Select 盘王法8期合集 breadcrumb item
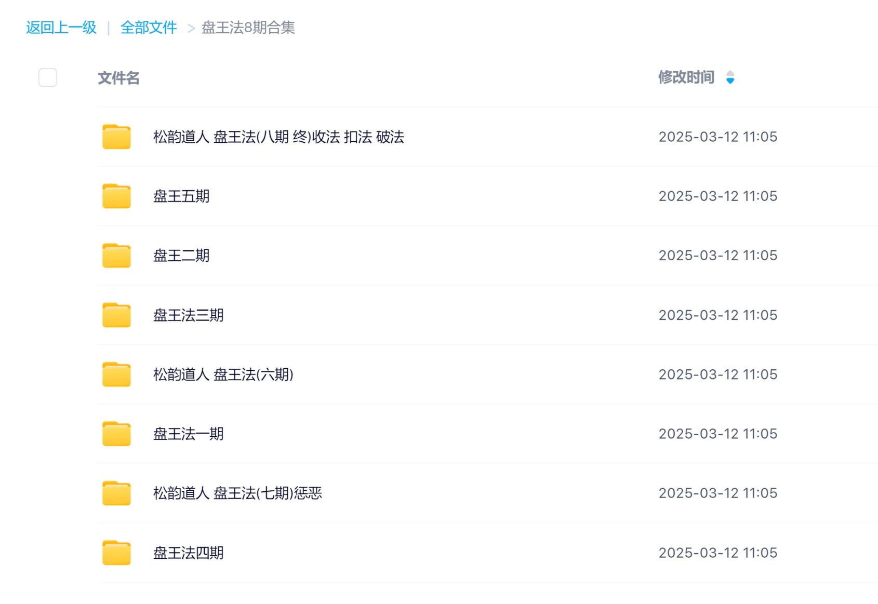The height and width of the screenshot is (604, 878). coord(248,28)
